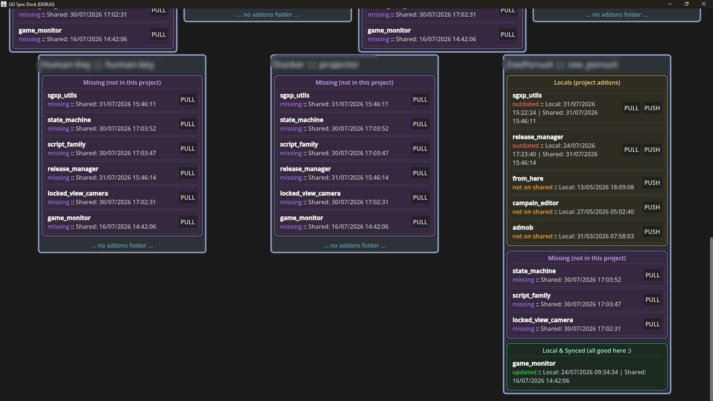Click 'not on shared' status under admob
Screen dimensions: 713x401
[533, 236]
